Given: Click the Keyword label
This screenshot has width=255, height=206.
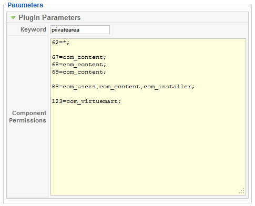Looking at the screenshot, I should coord(33,29).
